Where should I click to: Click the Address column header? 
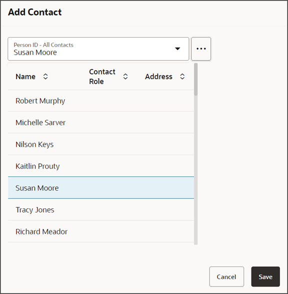coord(158,77)
